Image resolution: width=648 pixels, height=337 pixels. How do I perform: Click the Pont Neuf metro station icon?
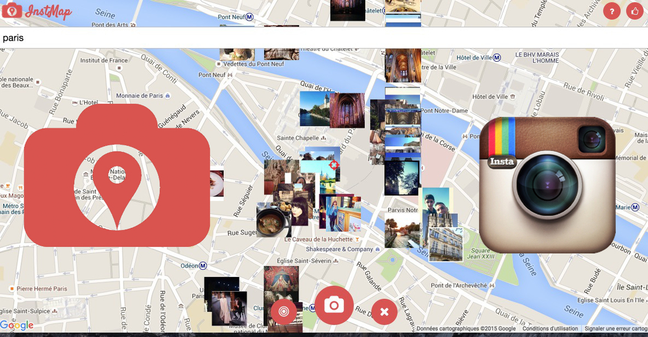click(x=249, y=17)
